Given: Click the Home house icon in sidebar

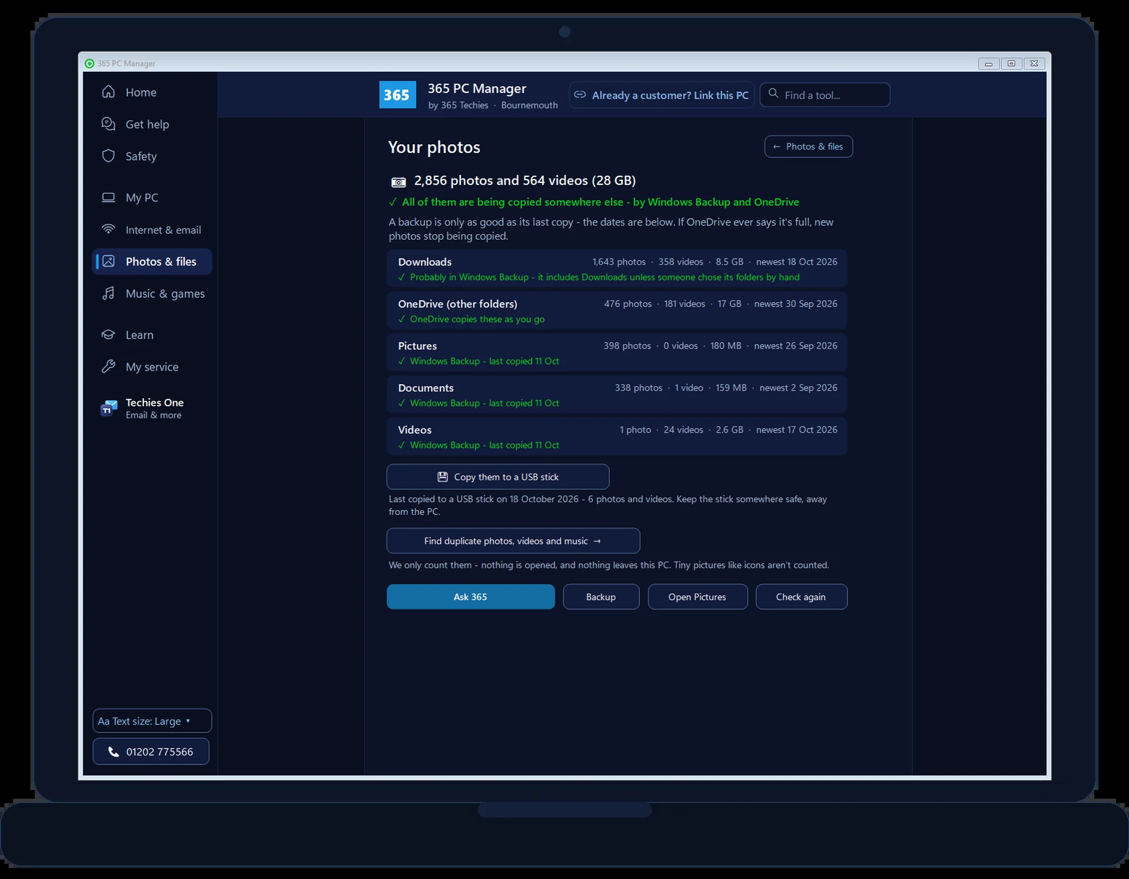Looking at the screenshot, I should (x=109, y=92).
